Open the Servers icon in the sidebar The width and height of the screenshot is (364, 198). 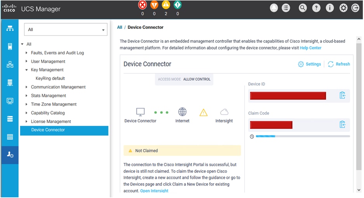point(10,47)
